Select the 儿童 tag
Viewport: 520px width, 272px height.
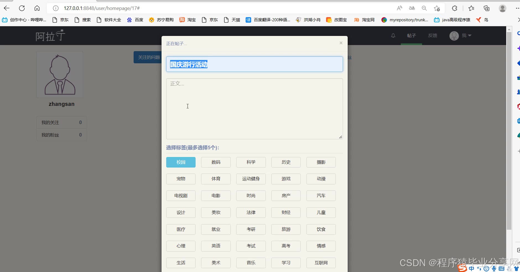(x=321, y=213)
